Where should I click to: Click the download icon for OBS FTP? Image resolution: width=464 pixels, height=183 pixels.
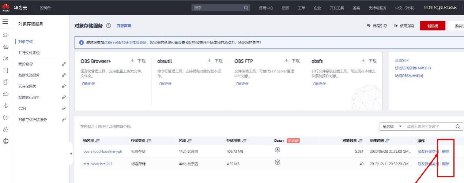click(287, 61)
